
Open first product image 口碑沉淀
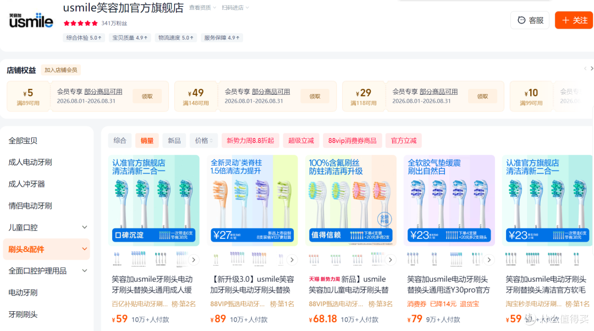pos(154,200)
